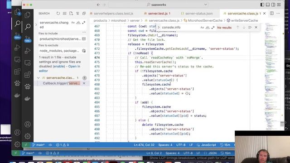The width and height of the screenshot is (290, 163).
Task: Open Source Control in rear window activity bar
Action: coord(17,36)
